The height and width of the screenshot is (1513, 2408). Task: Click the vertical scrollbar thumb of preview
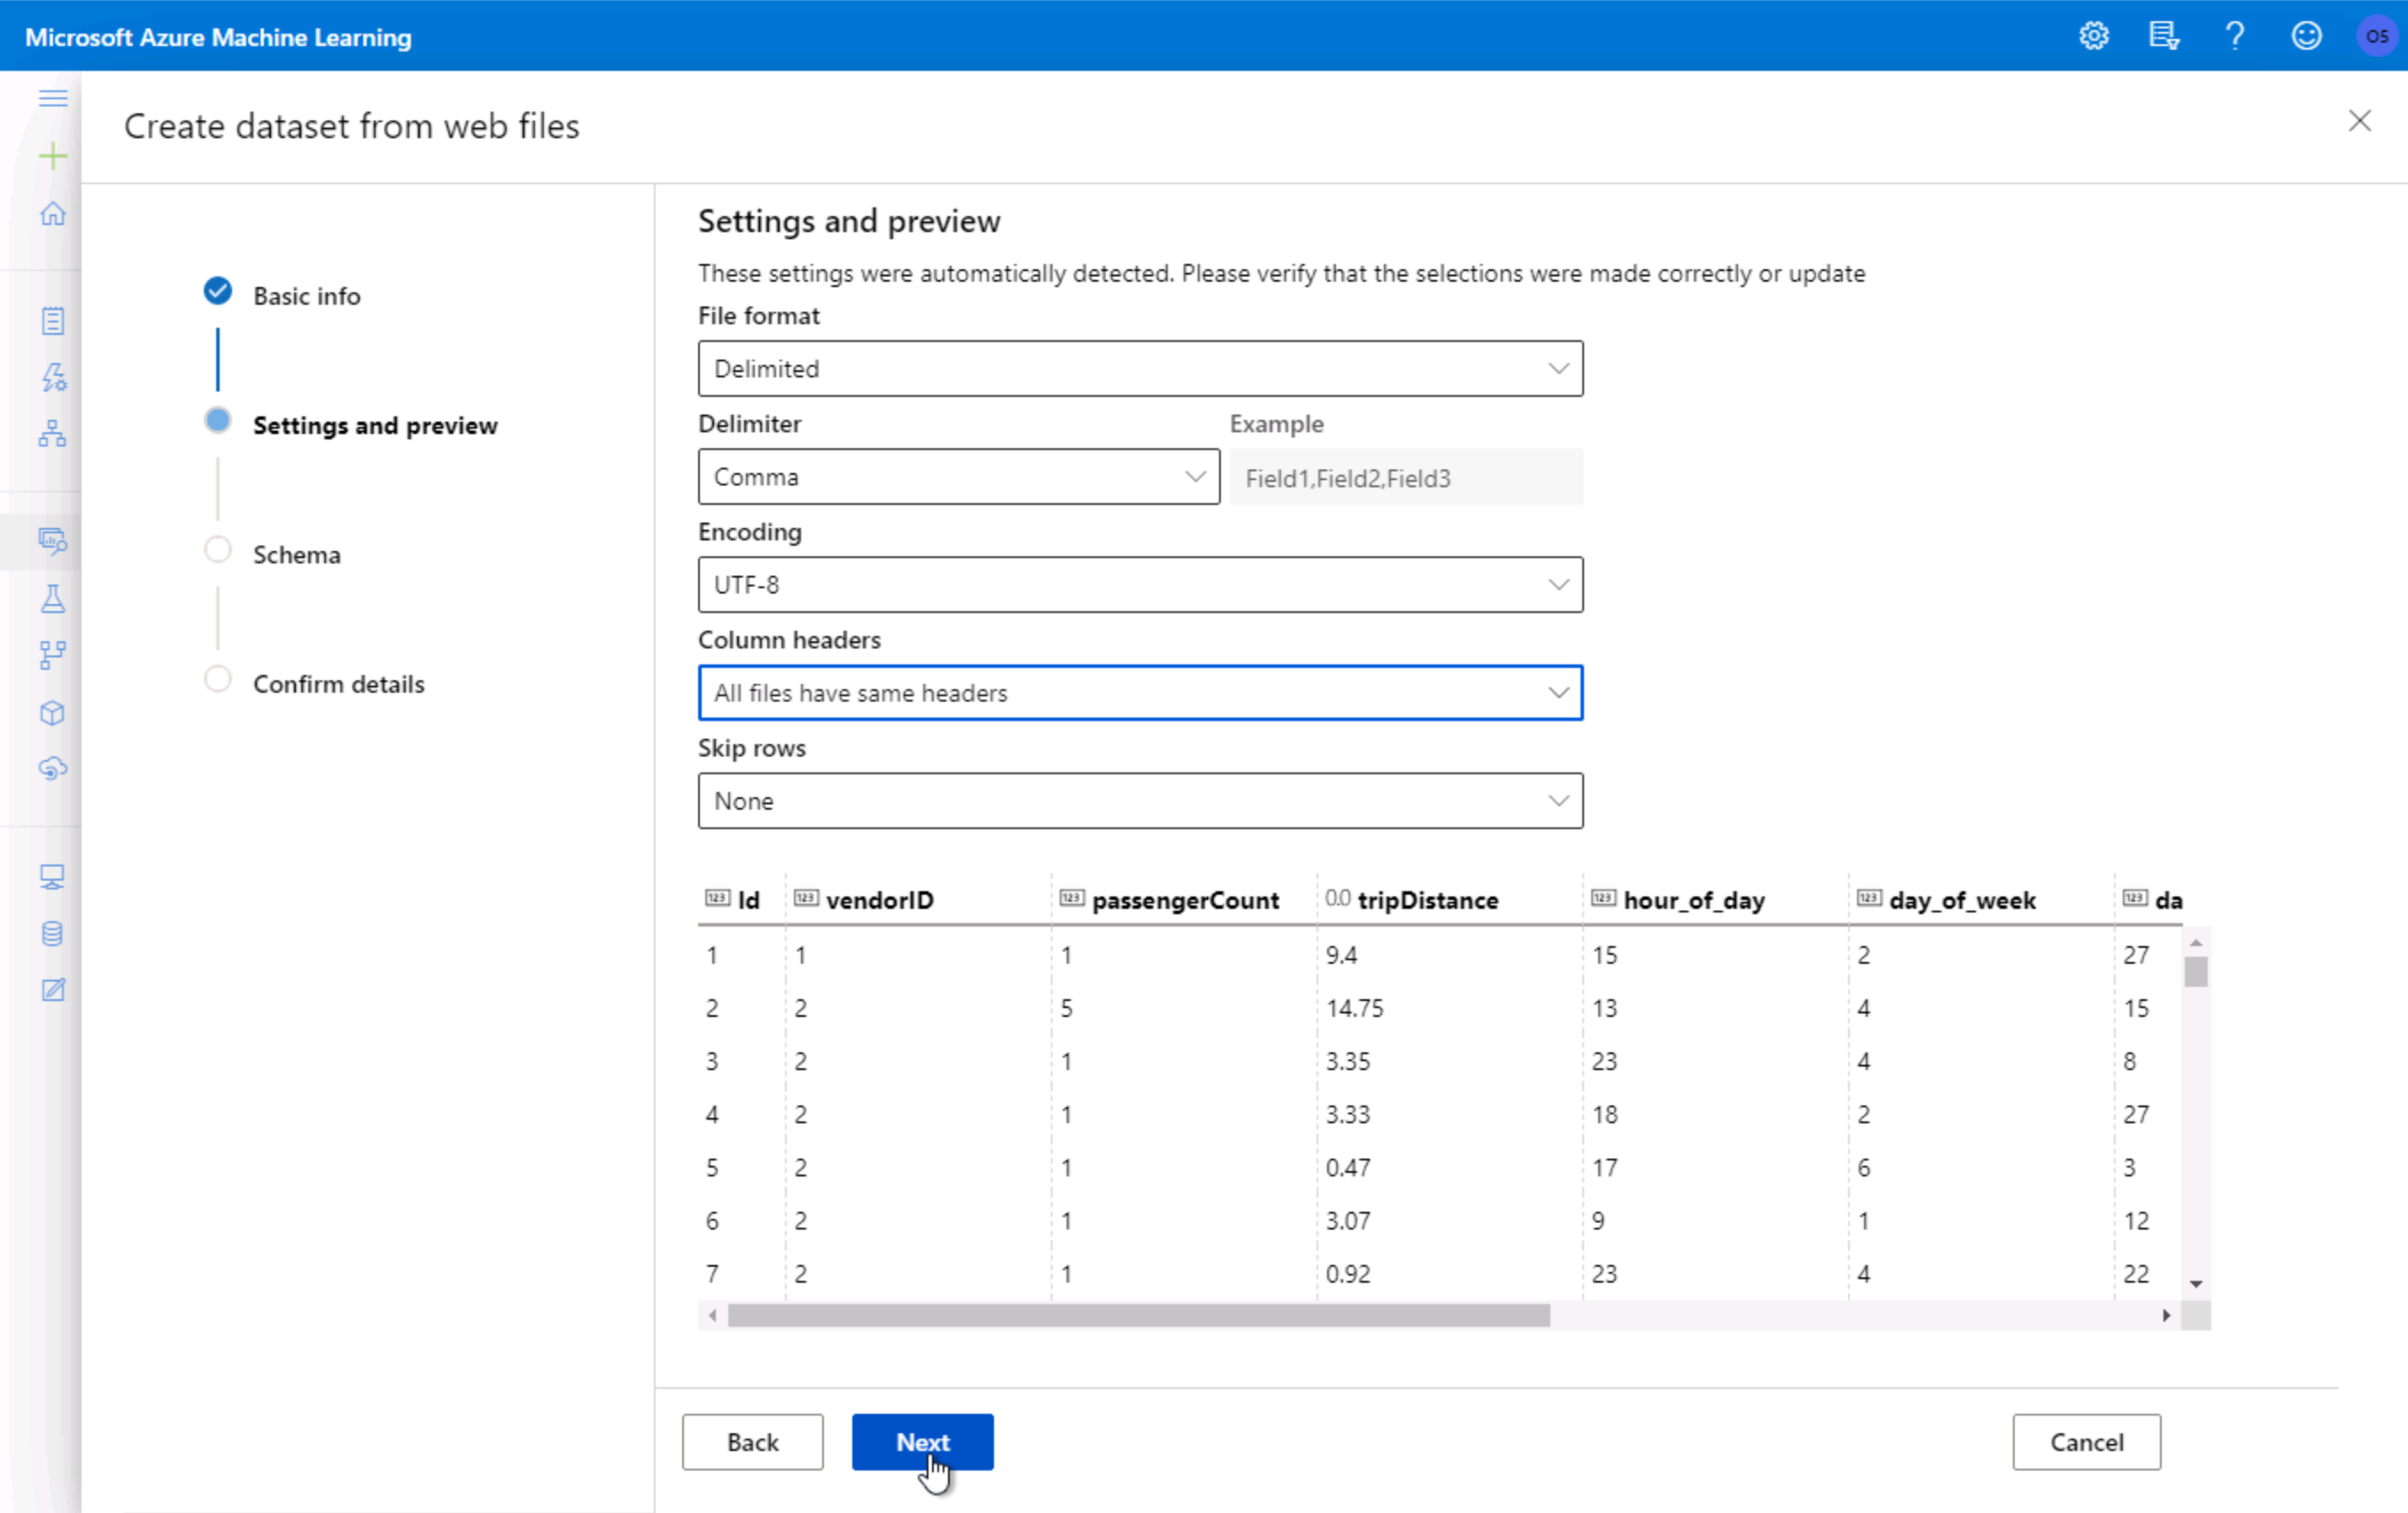2196,972
